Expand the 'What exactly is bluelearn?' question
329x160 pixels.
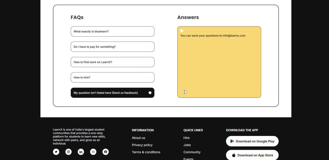[113, 32]
